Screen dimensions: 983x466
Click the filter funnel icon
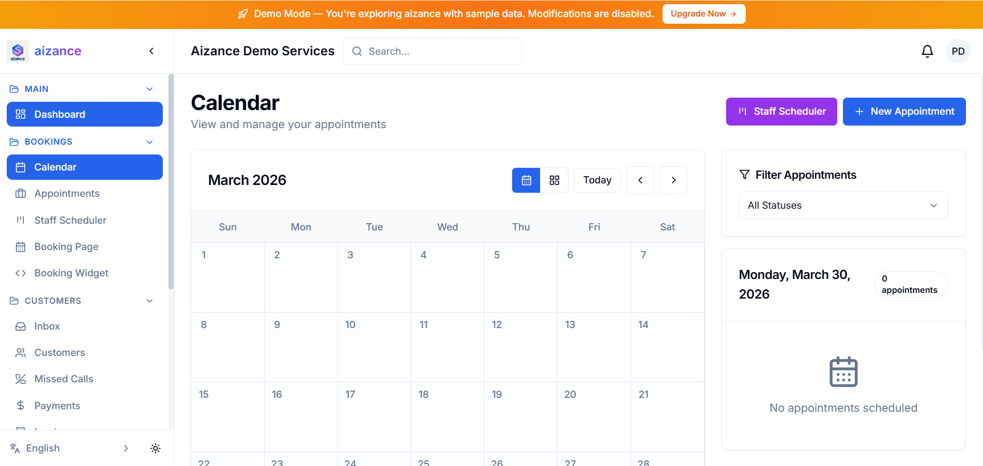pyautogui.click(x=744, y=175)
